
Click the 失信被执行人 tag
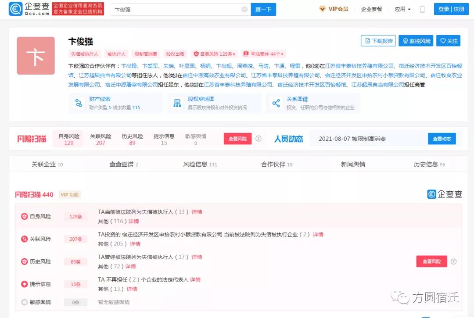tap(84, 54)
